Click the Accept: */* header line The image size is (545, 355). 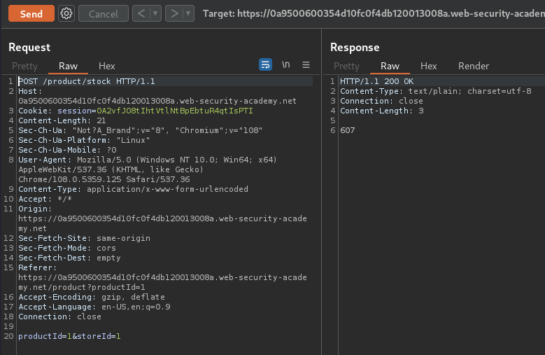point(45,199)
